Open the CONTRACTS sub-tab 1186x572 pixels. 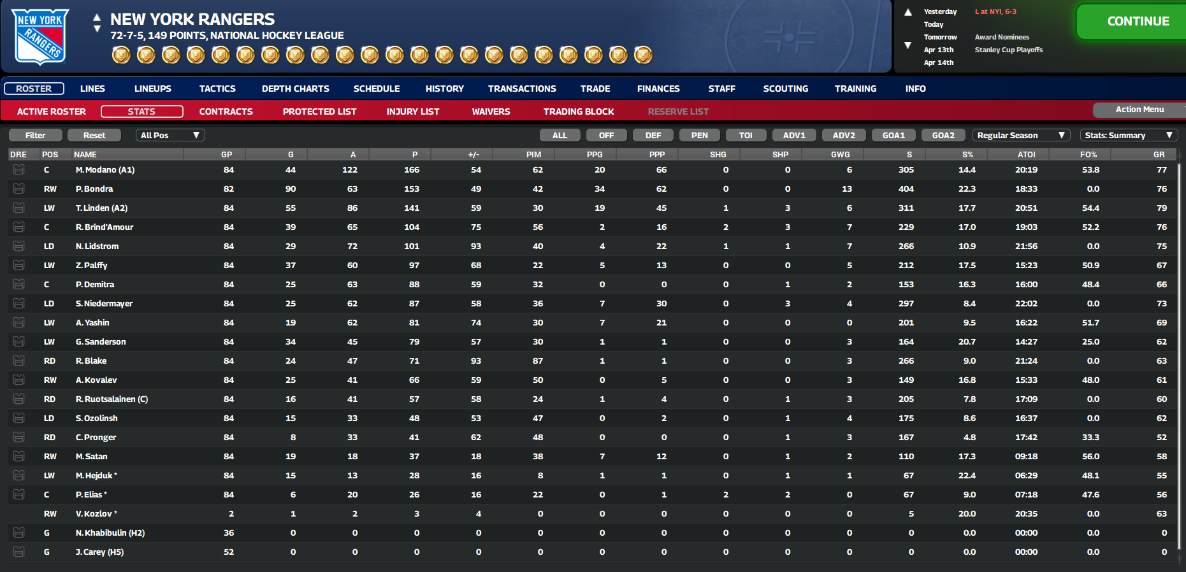(226, 111)
